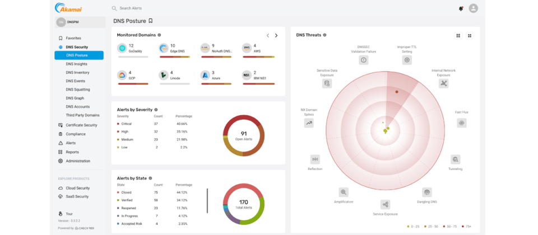Select the Fast Flux threat icon
This screenshot has height=235, width=538.
(x=462, y=123)
